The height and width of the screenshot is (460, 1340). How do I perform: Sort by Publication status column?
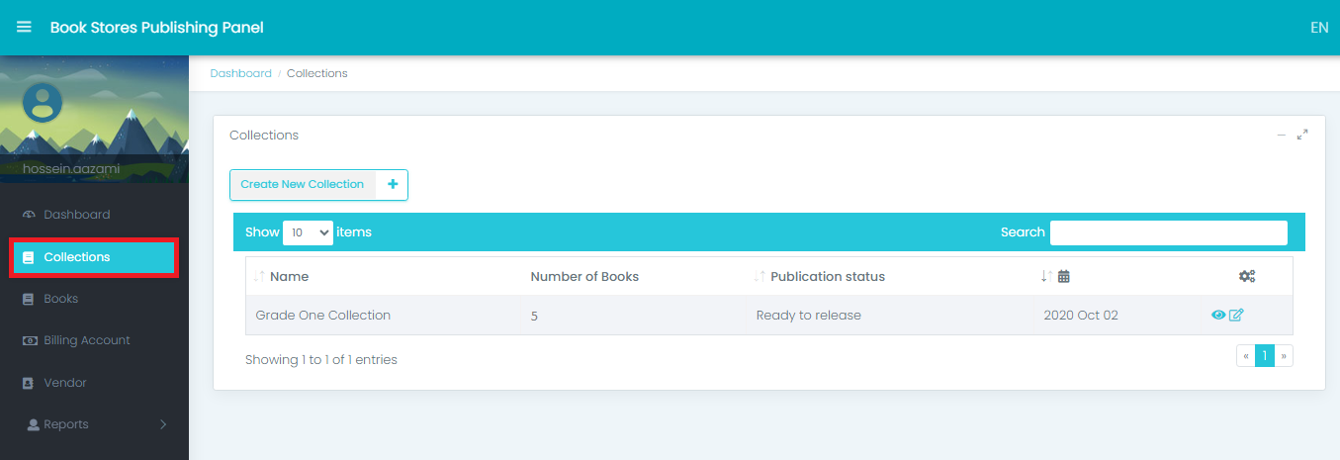tap(820, 277)
